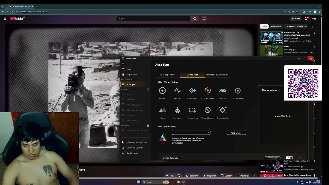329x185 pixels.
Task: Open a new Chrome tab
Action: tap(36, 6)
